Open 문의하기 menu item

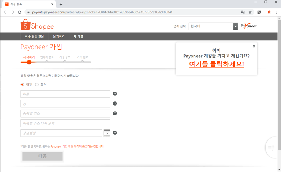tap(59, 36)
